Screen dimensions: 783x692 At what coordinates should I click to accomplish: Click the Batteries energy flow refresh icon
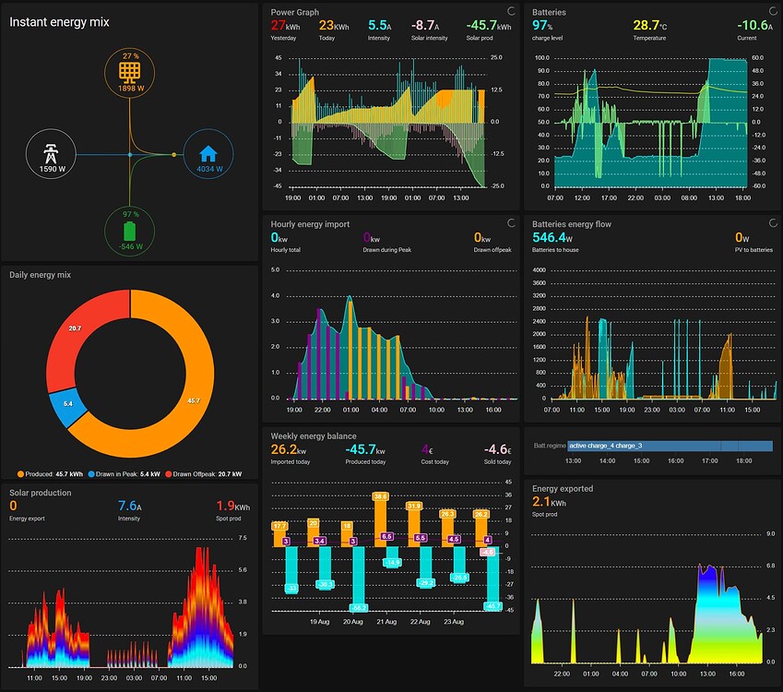coord(773,223)
